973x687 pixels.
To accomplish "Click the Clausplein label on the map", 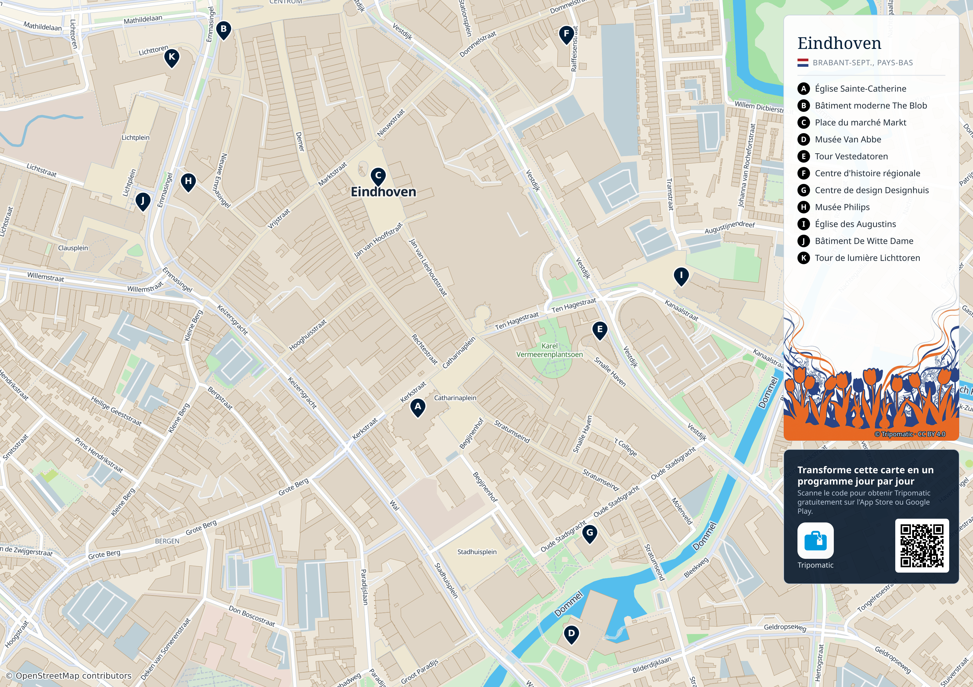I will [x=73, y=248].
